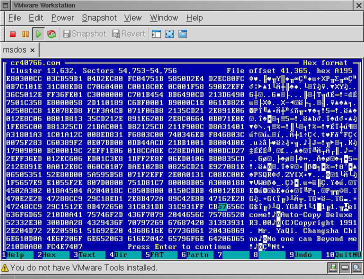Open the View menu
This screenshot has height=279, width=364.
click(133, 18)
